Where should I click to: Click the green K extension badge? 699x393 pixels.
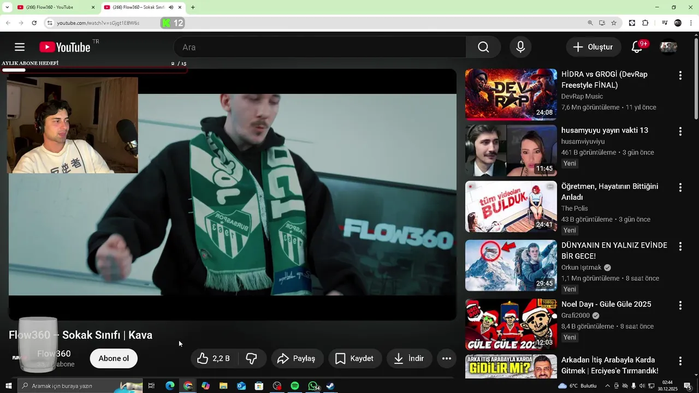173,23
